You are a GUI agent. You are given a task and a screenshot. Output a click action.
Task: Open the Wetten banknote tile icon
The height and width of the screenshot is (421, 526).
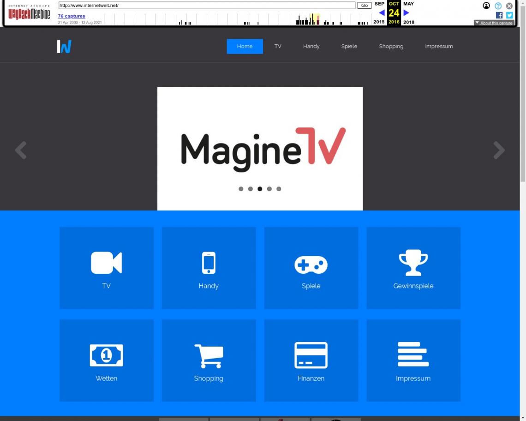(106, 355)
